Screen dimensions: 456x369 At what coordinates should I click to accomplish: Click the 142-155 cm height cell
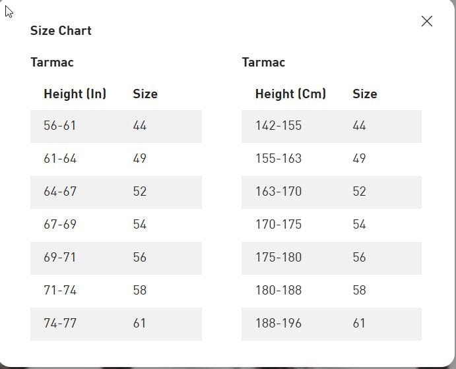(278, 126)
